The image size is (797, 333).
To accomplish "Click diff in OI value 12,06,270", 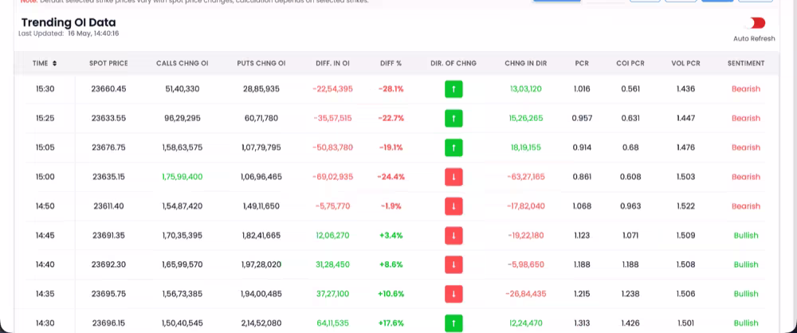I will coord(332,236).
